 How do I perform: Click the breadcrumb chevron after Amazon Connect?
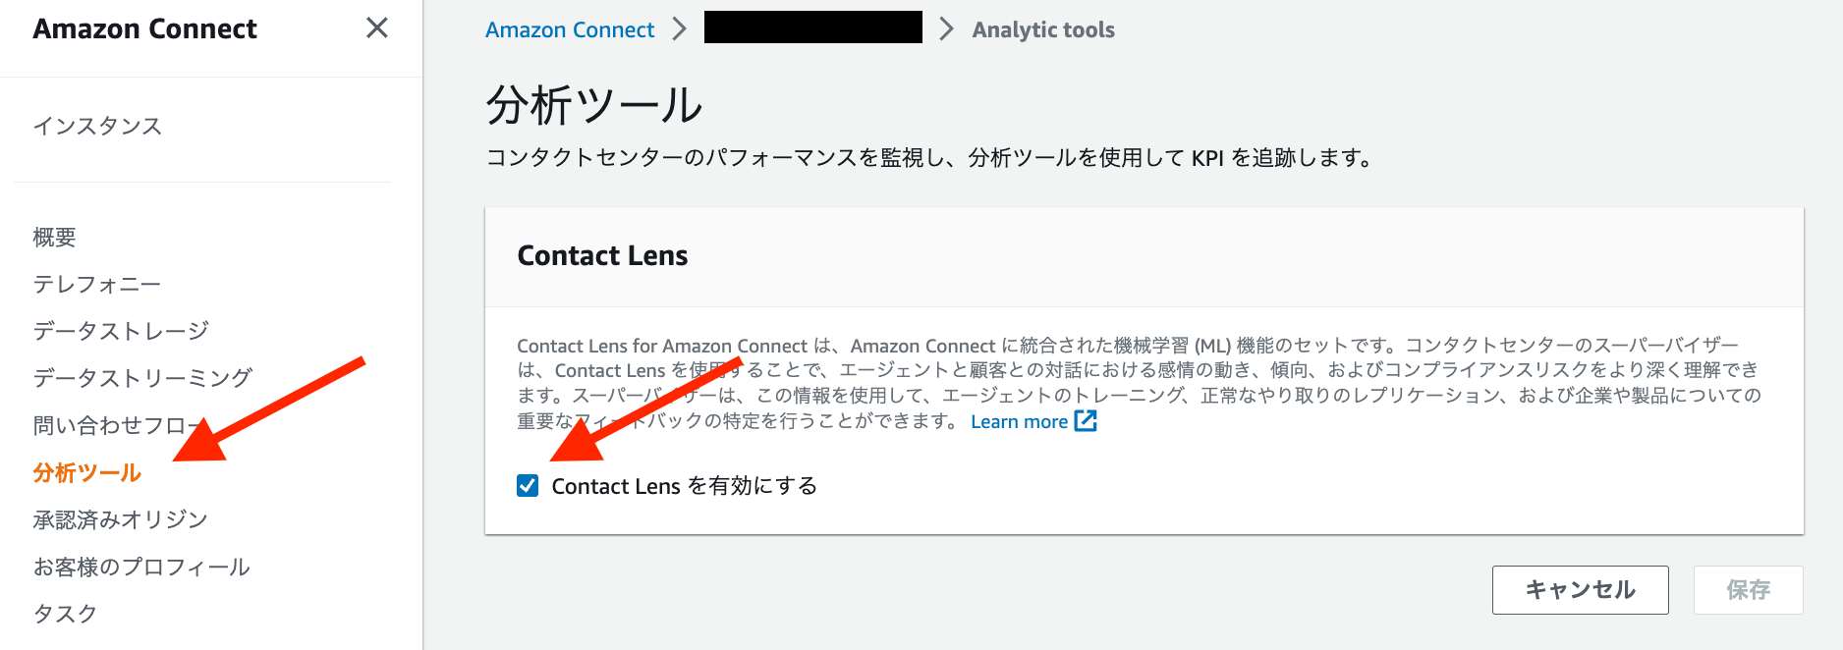pyautogui.click(x=679, y=28)
